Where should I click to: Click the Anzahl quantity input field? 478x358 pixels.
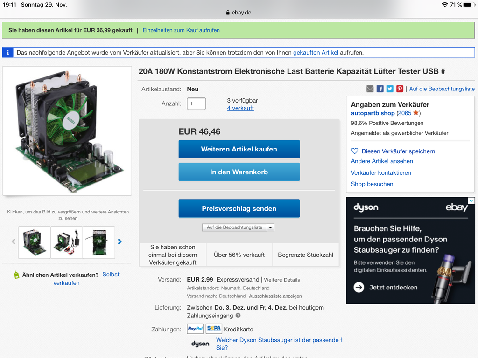click(197, 103)
